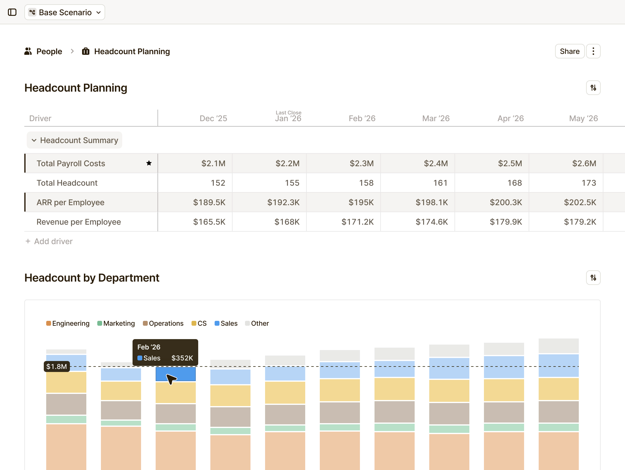Viewport: 625px width, 470px height.
Task: Toggle the Engineering series in the chart legend
Action: pyautogui.click(x=67, y=323)
